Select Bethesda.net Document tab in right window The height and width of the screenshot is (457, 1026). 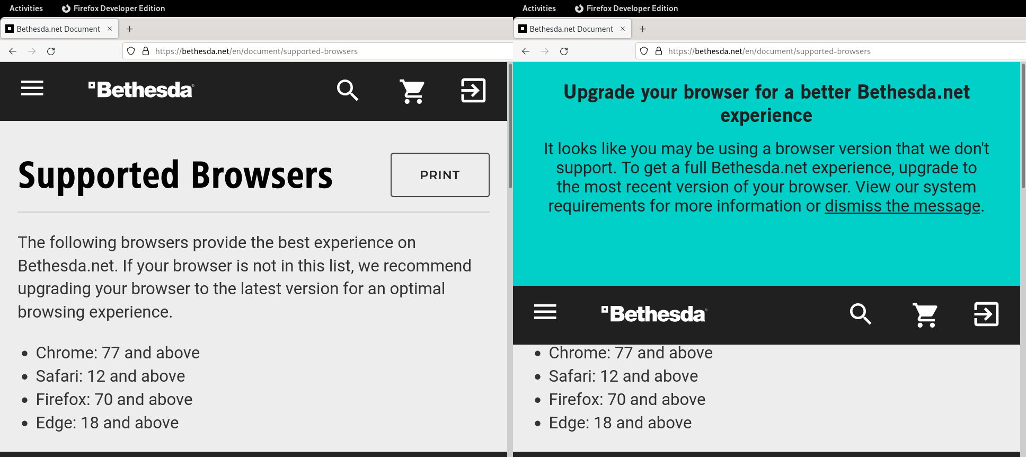[x=570, y=29]
